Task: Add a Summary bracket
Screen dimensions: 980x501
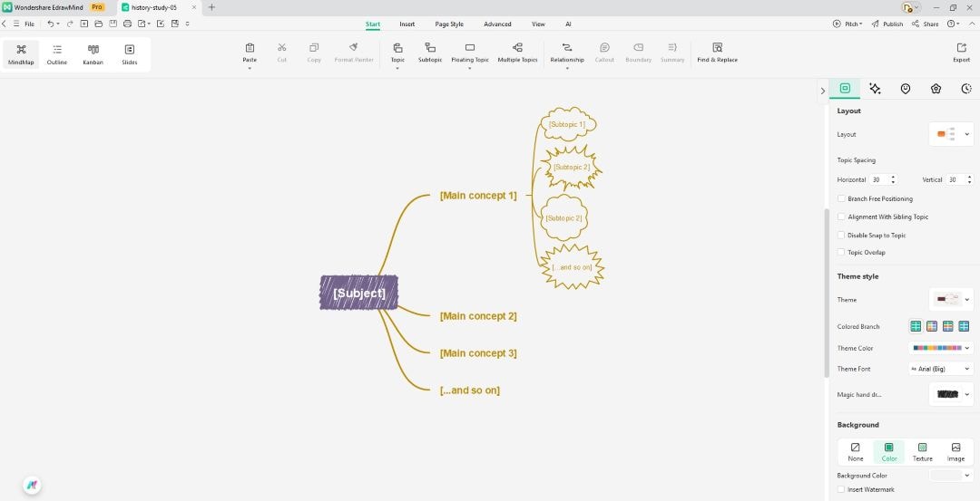Action: [672, 53]
